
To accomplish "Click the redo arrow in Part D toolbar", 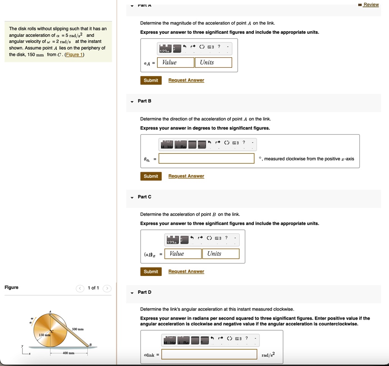I will point(221,338).
